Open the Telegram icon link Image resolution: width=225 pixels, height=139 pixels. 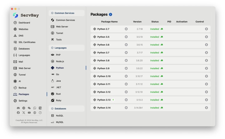(24, 108)
